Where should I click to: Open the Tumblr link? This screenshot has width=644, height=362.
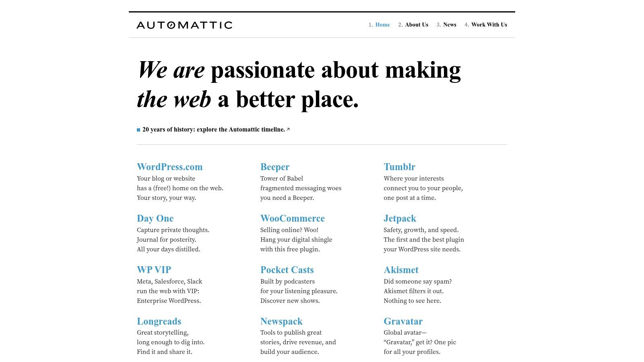click(x=399, y=167)
